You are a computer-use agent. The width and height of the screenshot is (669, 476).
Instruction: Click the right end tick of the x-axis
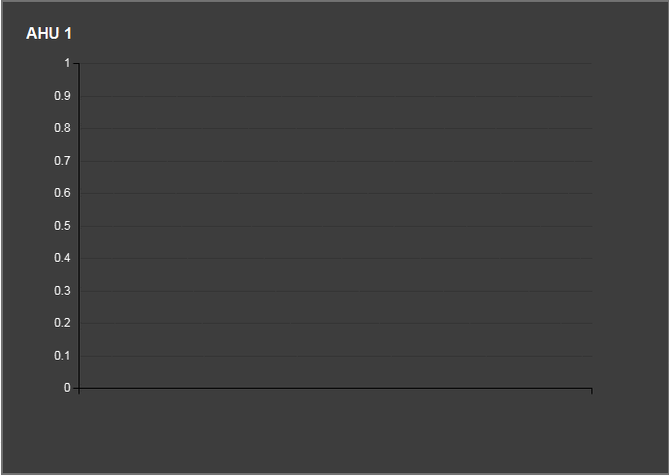591,391
